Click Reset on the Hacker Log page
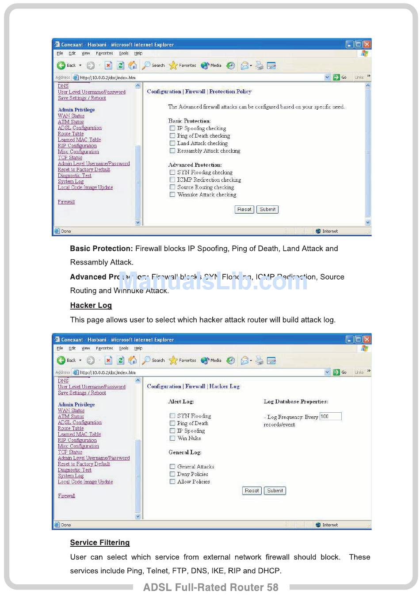Viewport: 420px width, 610px height. [x=252, y=491]
